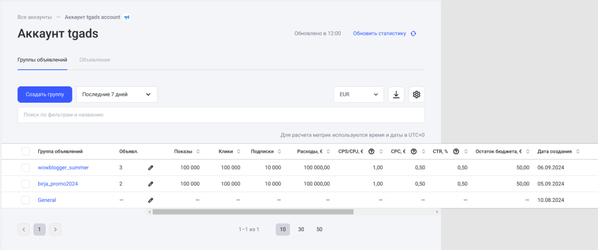Open the Все аккаунты breadcrumb link

click(34, 17)
